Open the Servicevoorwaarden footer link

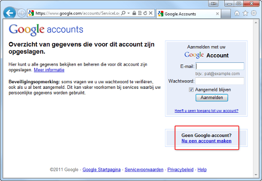point(144,169)
